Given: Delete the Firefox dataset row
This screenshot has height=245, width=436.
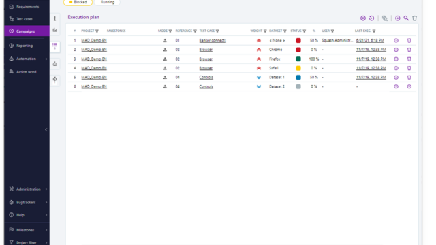Looking at the screenshot, I should (409, 59).
